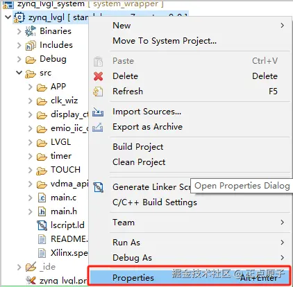This screenshot has width=293, height=287.
Task: Click the _ide folder icon
Action: coord(31,267)
